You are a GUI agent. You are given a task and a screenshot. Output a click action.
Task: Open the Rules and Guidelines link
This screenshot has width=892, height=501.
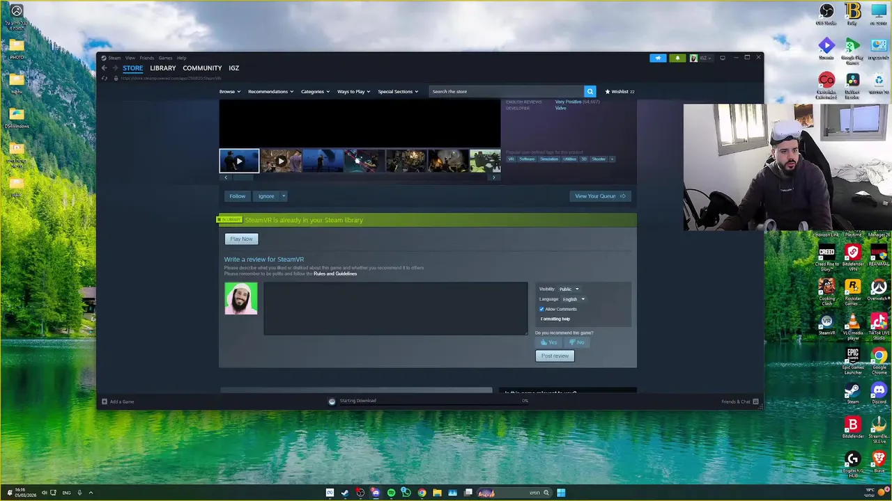(x=335, y=273)
